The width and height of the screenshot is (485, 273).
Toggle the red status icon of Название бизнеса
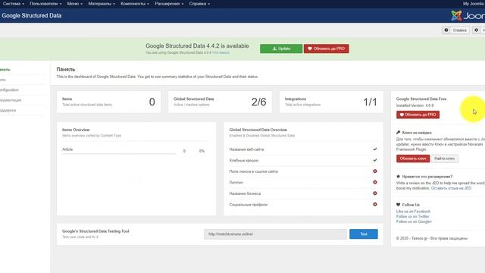tap(375, 193)
